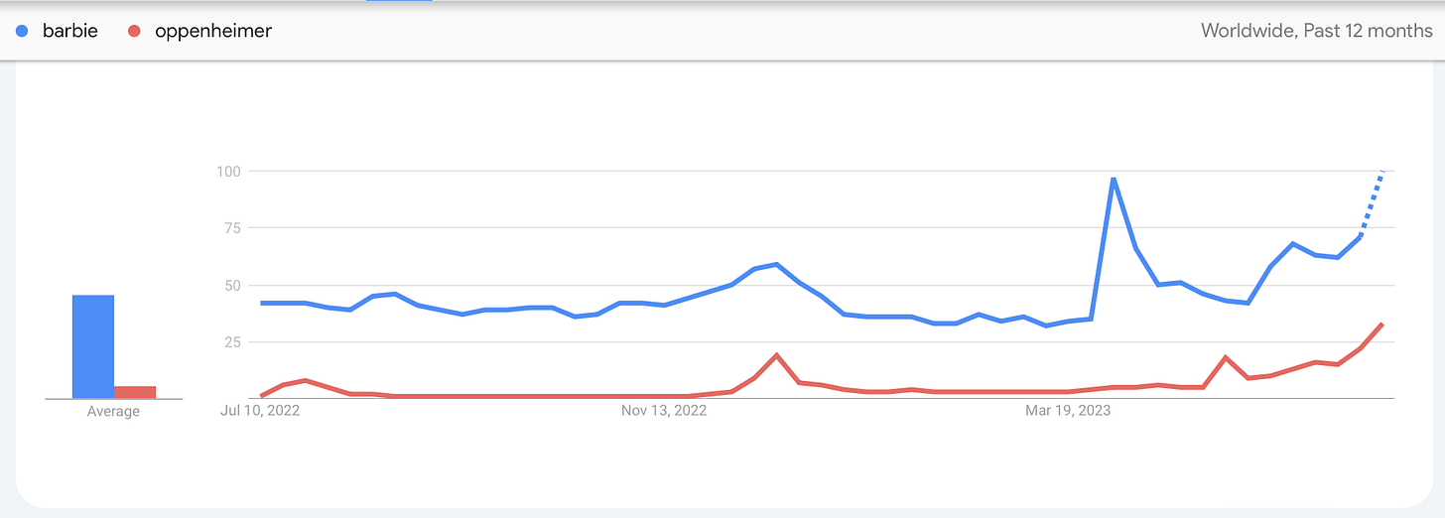Screen dimensions: 1445x518
Task: Click the red dot beside oppenheimer
Action: click(134, 31)
